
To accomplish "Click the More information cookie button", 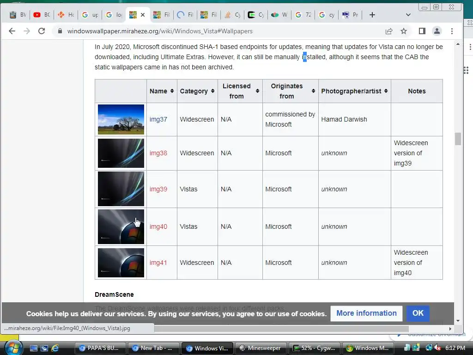I will tap(366, 313).
